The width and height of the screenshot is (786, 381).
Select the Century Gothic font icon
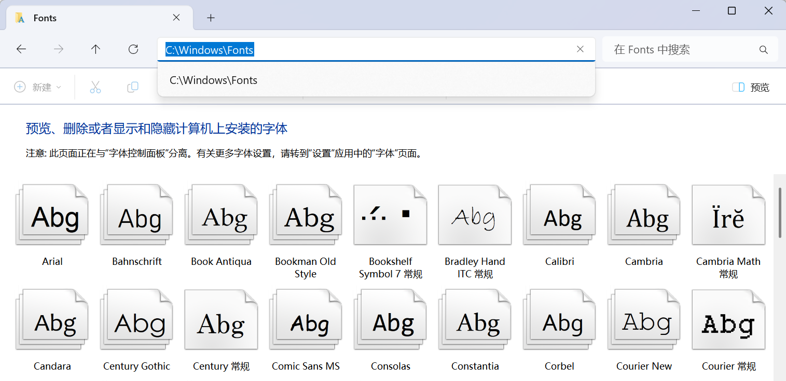[x=136, y=319]
